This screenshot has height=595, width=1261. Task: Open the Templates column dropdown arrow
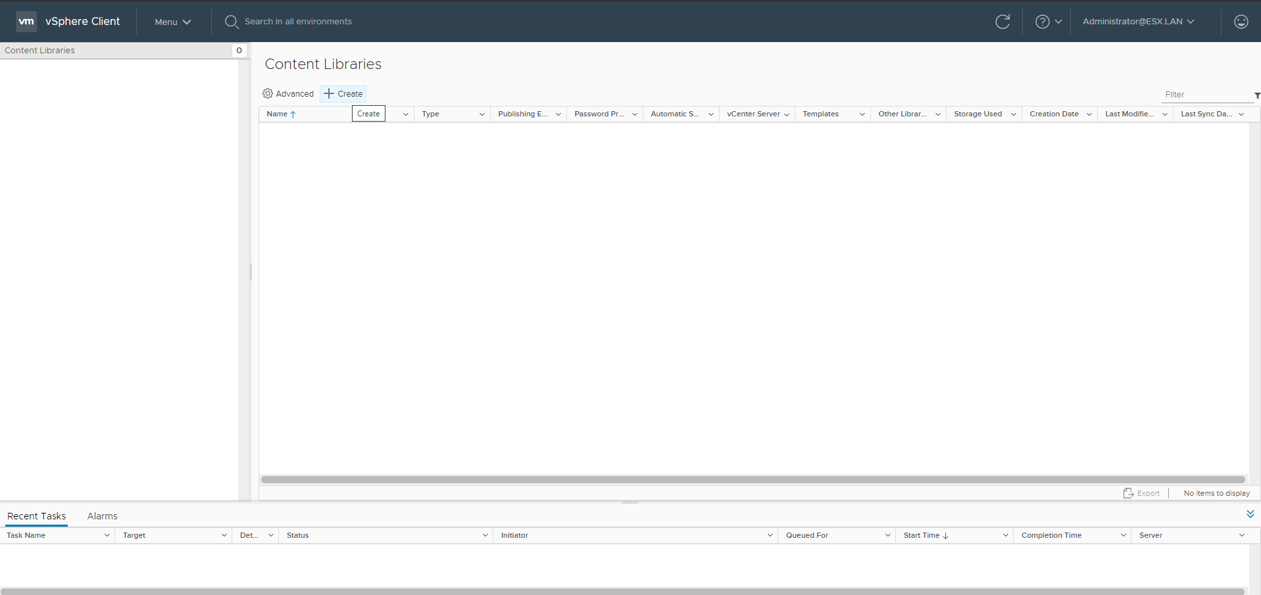862,114
